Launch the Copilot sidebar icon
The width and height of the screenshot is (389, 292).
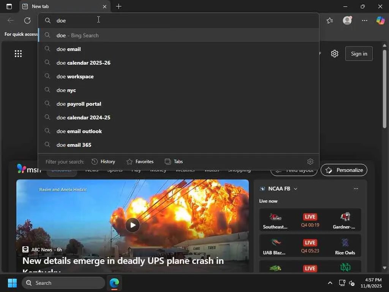tap(380, 21)
